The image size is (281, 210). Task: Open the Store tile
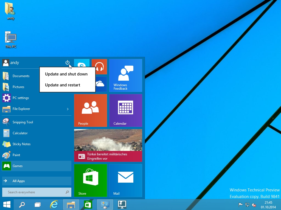91,180
